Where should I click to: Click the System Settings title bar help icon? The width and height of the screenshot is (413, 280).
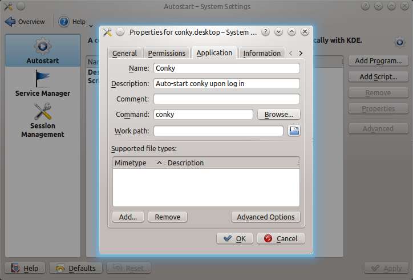(365, 6)
